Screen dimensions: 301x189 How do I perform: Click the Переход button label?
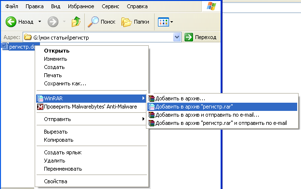(x=206, y=37)
